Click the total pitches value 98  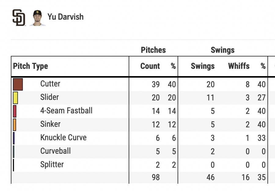(156, 177)
